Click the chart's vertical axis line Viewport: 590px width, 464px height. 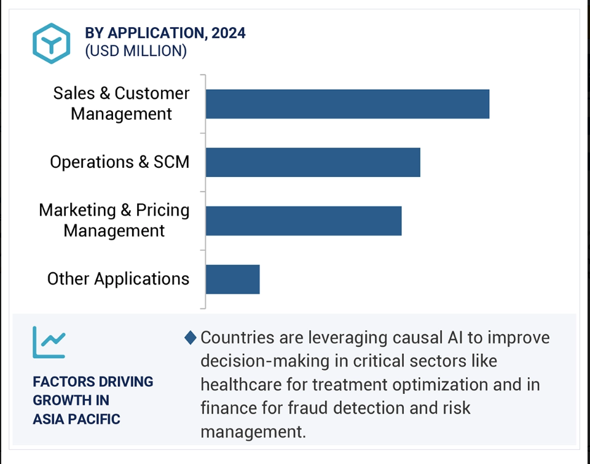point(205,192)
